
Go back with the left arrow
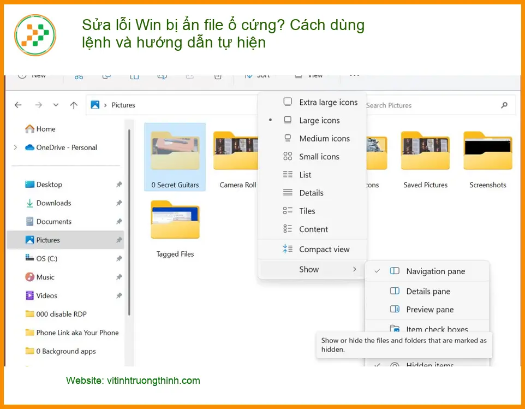[x=18, y=105]
